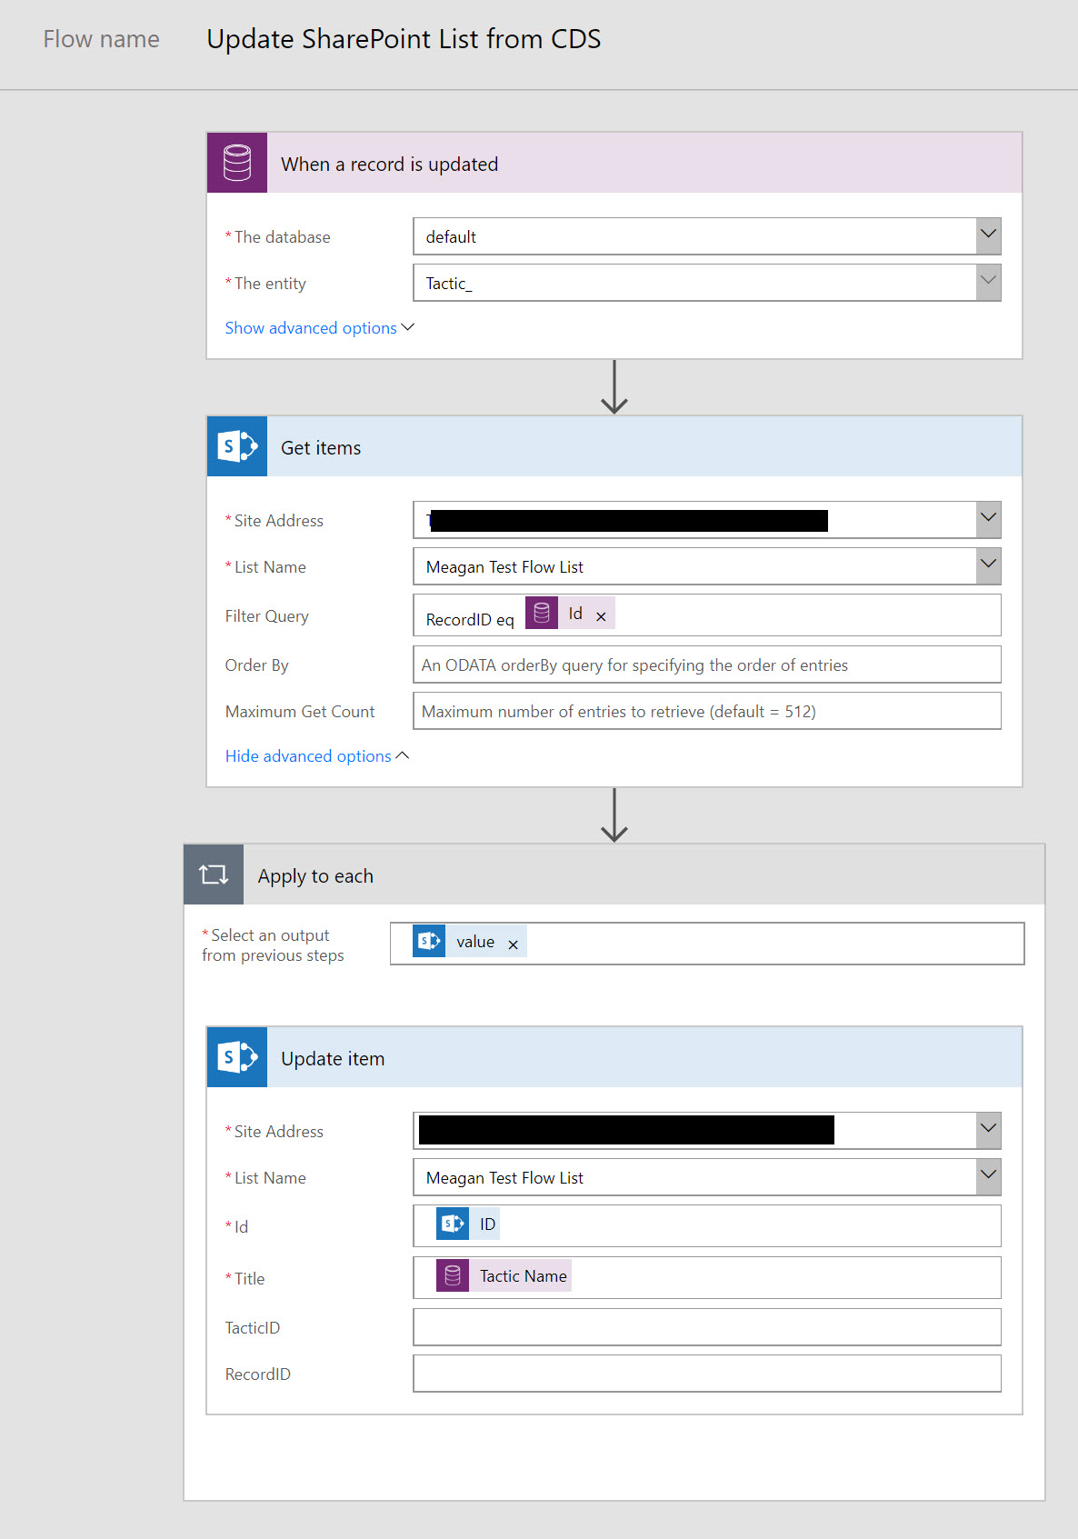Click the SharePoint icon on Get items header
1078x1539 pixels.
click(x=237, y=446)
